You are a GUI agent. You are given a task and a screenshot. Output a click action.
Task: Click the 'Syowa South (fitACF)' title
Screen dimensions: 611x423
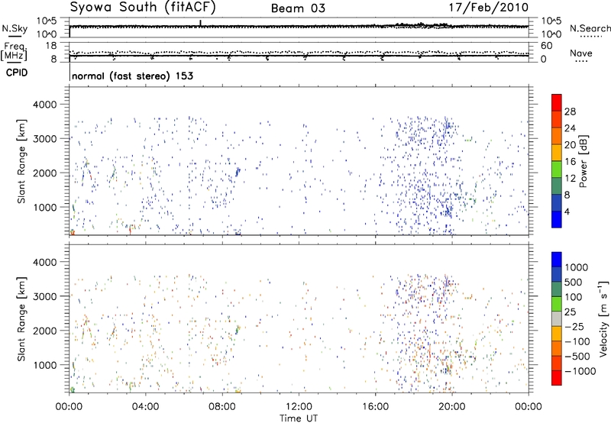click(143, 7)
